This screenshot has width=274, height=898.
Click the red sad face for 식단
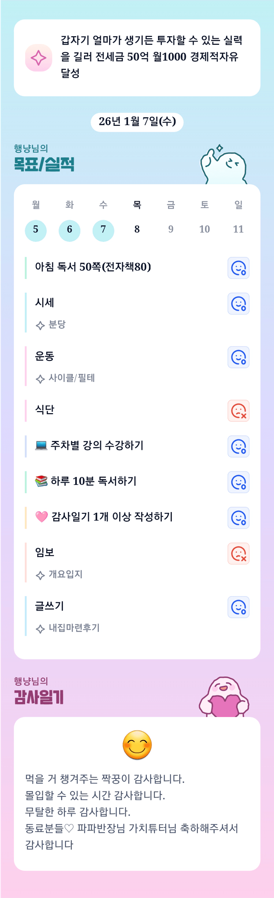(238, 411)
